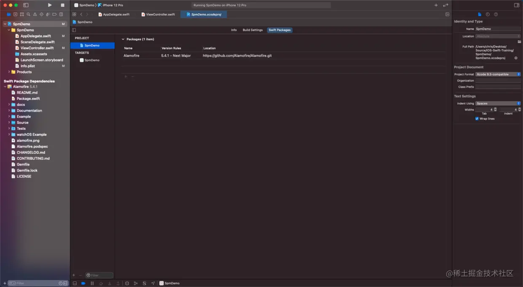Pause program execution in the debug bar
Viewport: 523px width, 287px height.
92,283
